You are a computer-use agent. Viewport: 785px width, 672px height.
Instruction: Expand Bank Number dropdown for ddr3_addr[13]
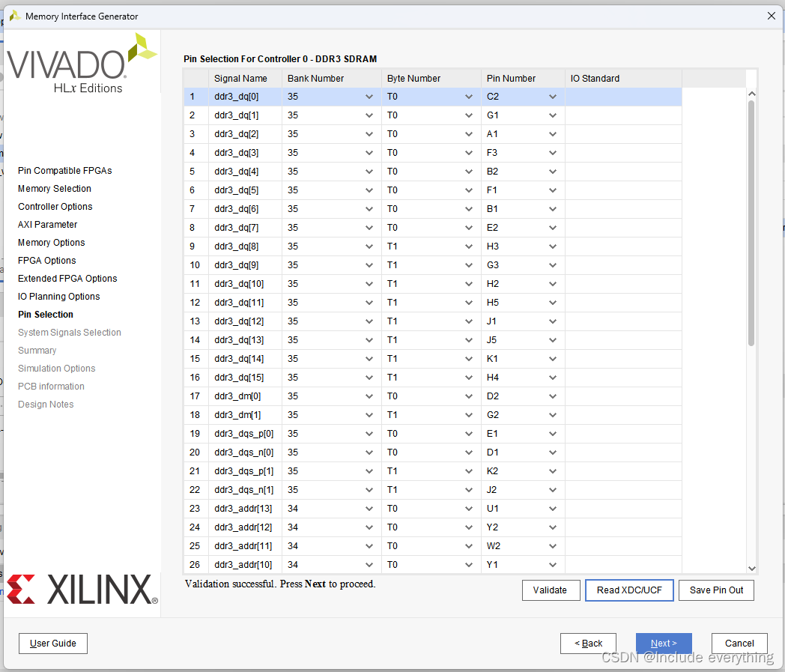(369, 509)
